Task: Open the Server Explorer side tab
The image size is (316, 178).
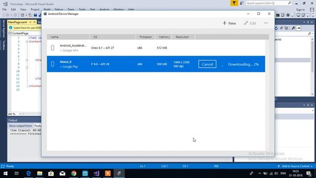Action: 3,29
